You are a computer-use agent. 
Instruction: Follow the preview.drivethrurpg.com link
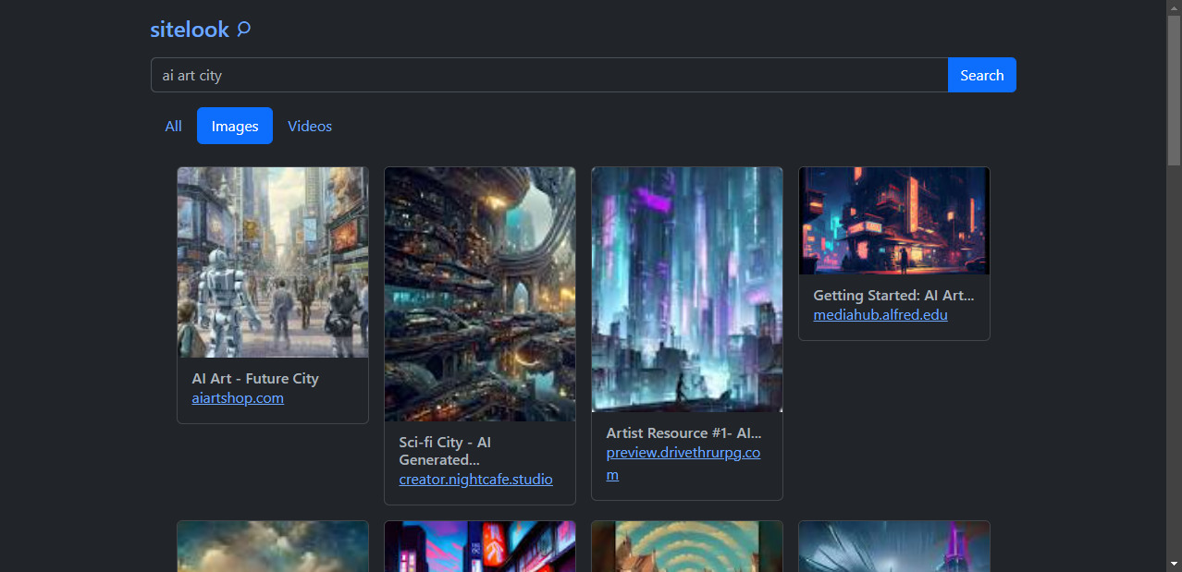click(x=683, y=464)
